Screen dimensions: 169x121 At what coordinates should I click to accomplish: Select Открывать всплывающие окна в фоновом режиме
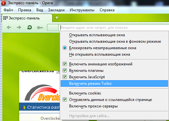point(114,41)
